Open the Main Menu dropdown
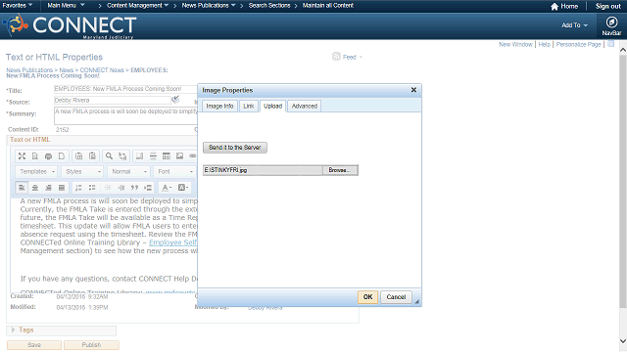This screenshot has height=352, width=627. (x=66, y=6)
